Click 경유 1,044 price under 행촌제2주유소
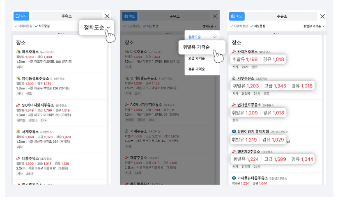 pos(302,159)
